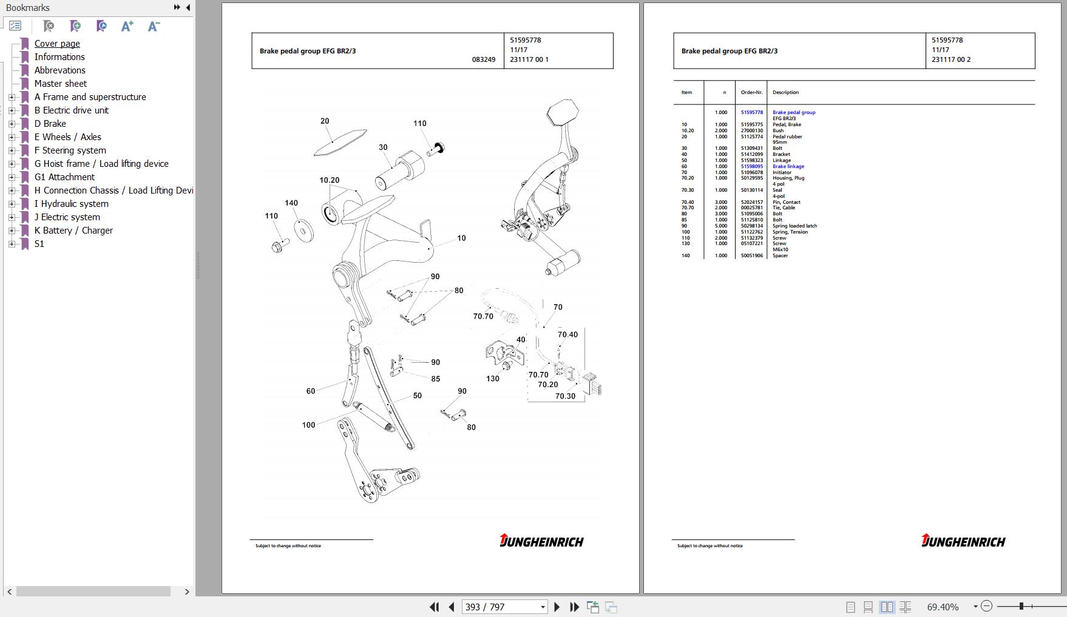This screenshot has height=617, width=1067.
Task: Open the Master sheet bookmark
Action: point(60,84)
